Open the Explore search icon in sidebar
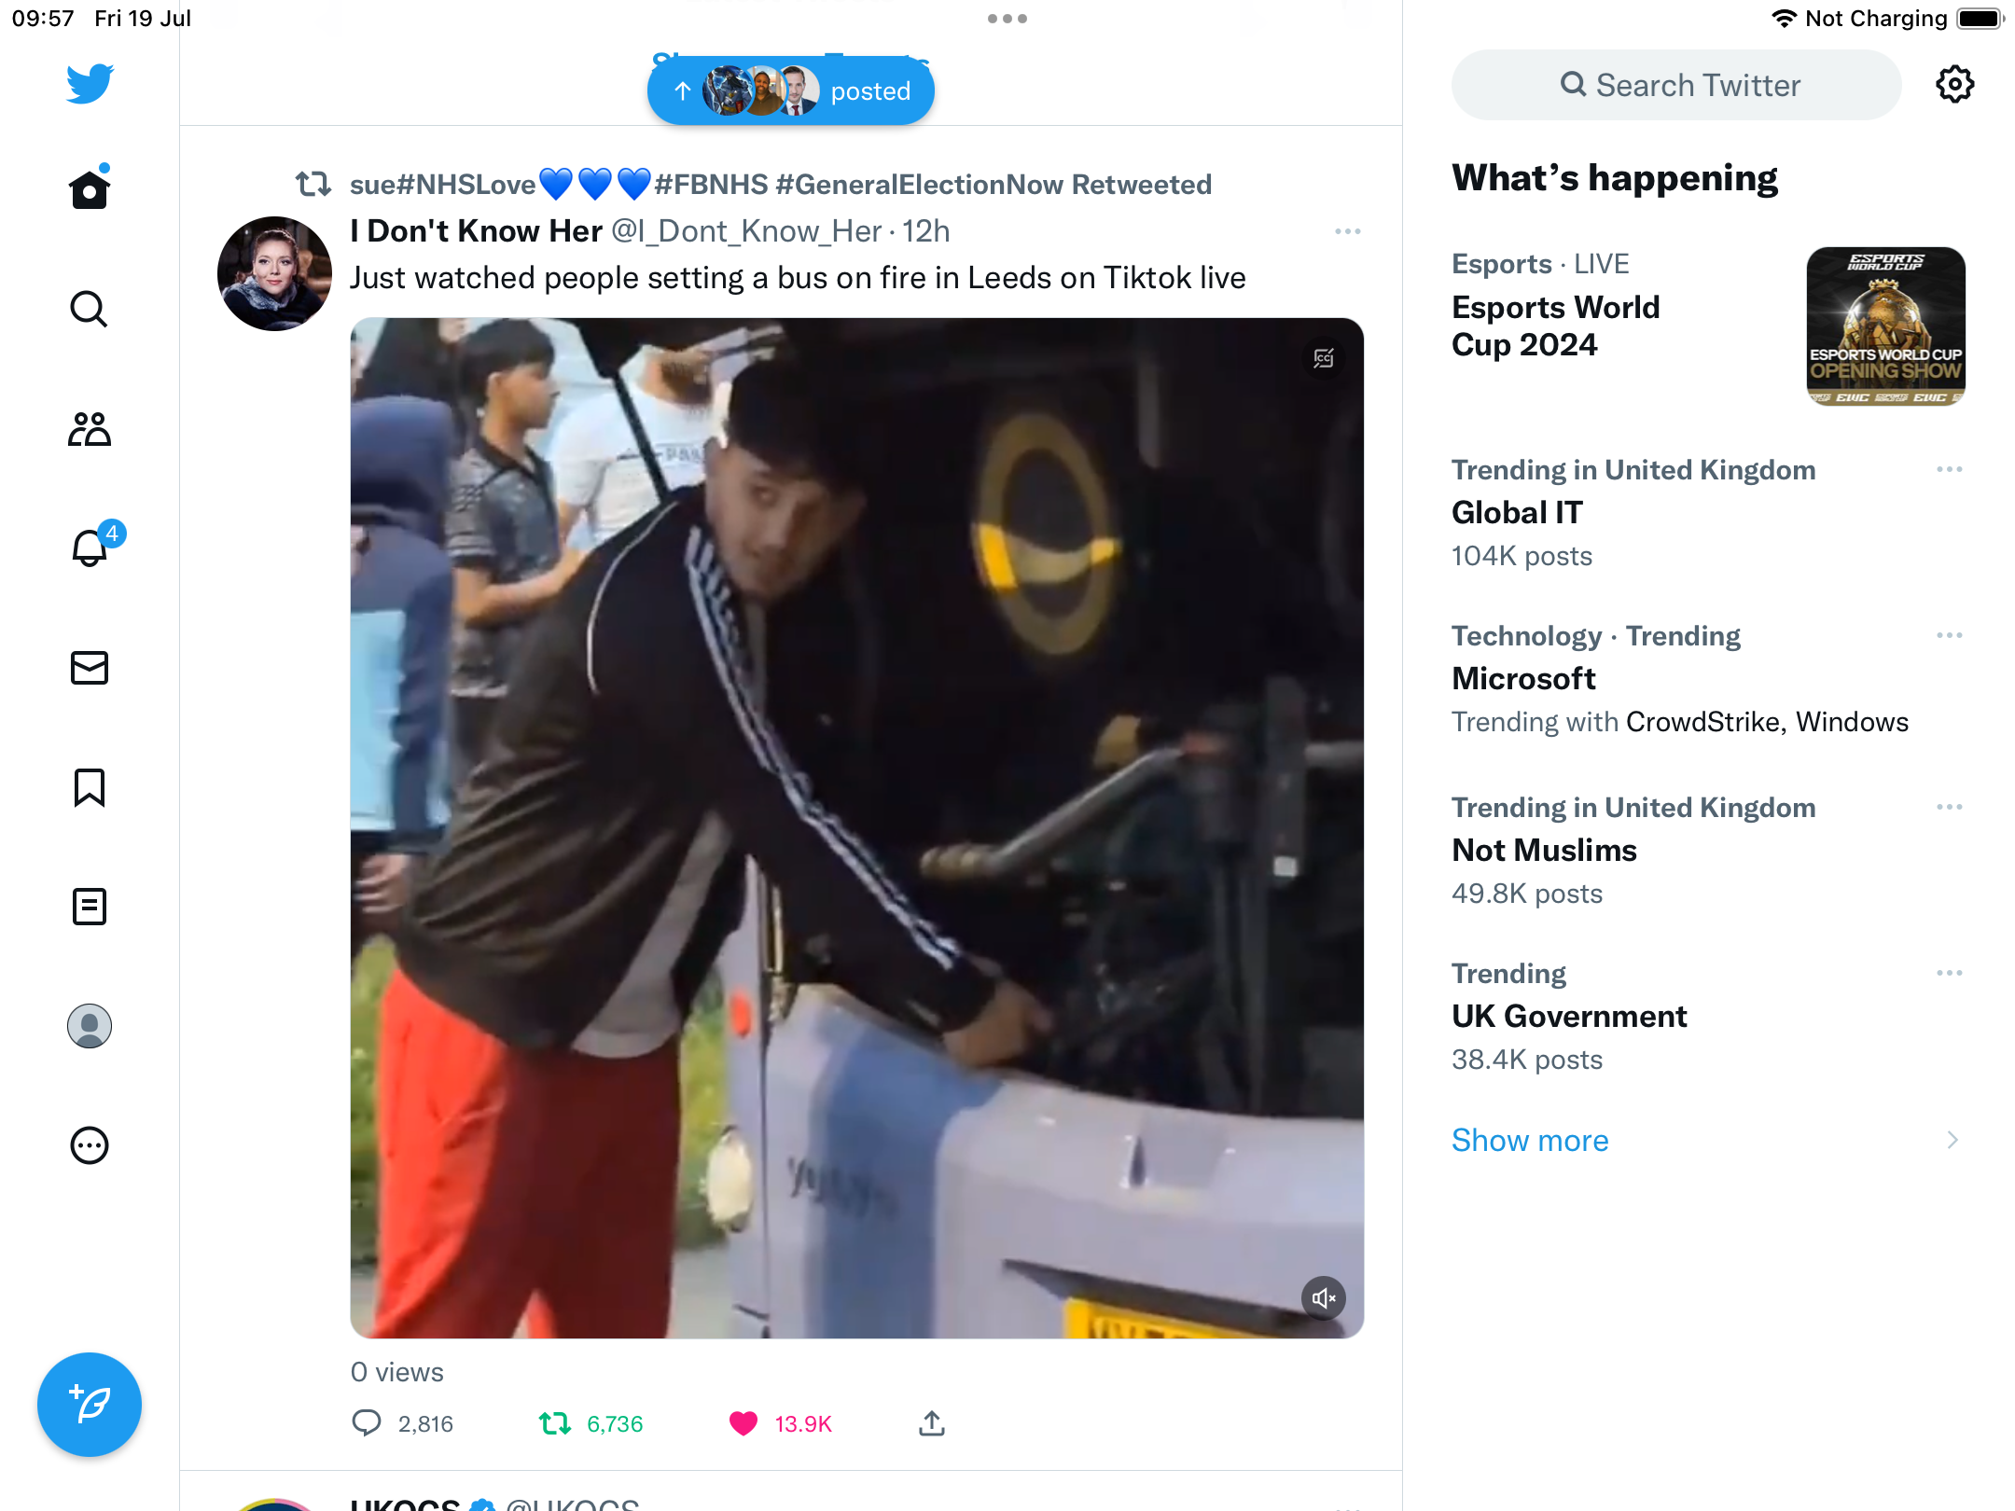2015x1511 pixels. (90, 310)
